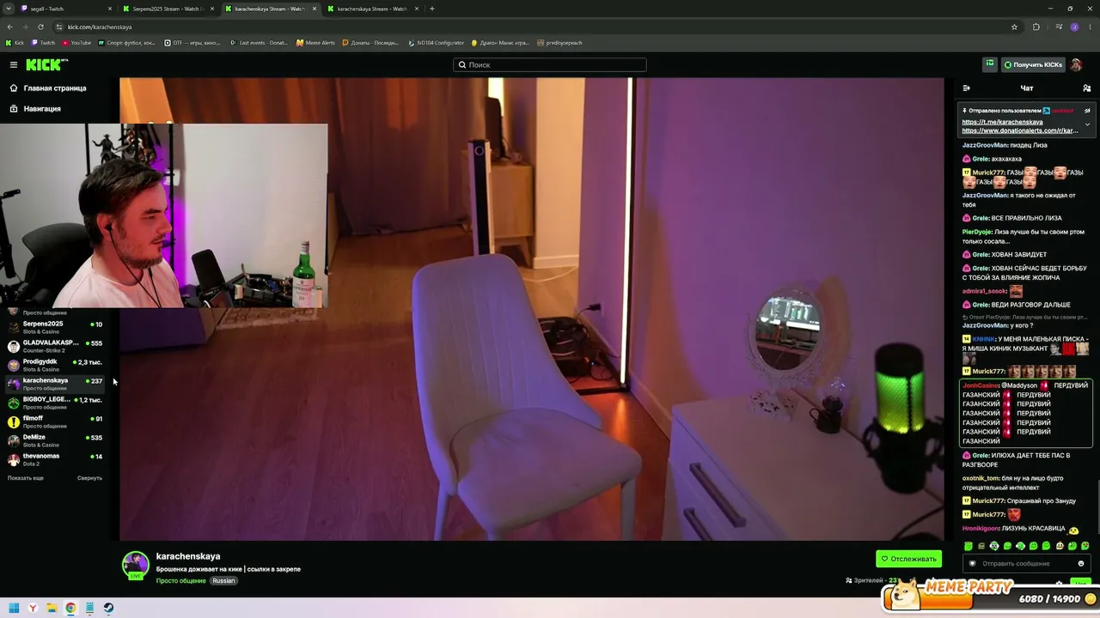Click PierDyoje username in chat
1100x618 pixels.
pos(977,232)
